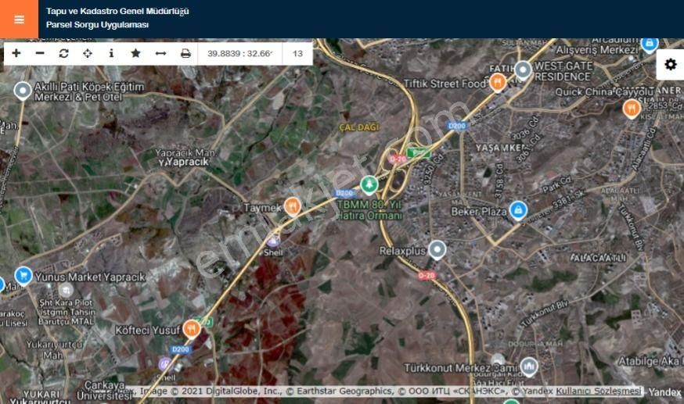Click the YAŞAMKENT district label
This screenshot has height=404, width=684.
[500, 148]
